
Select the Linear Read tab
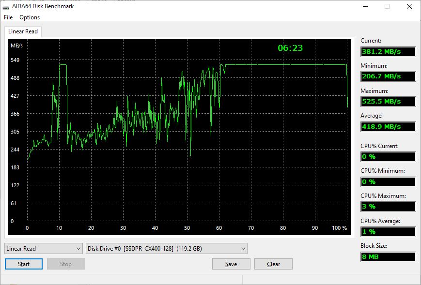[23, 31]
